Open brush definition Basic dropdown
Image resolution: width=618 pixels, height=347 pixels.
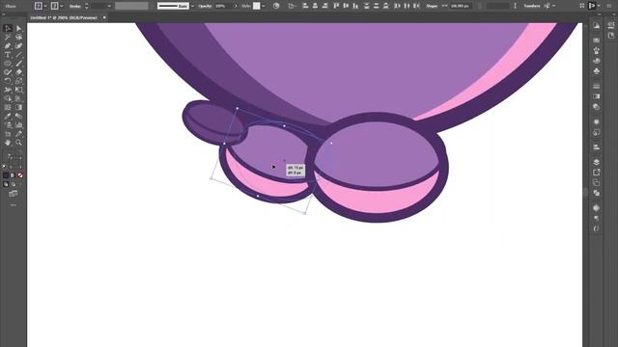(192, 6)
